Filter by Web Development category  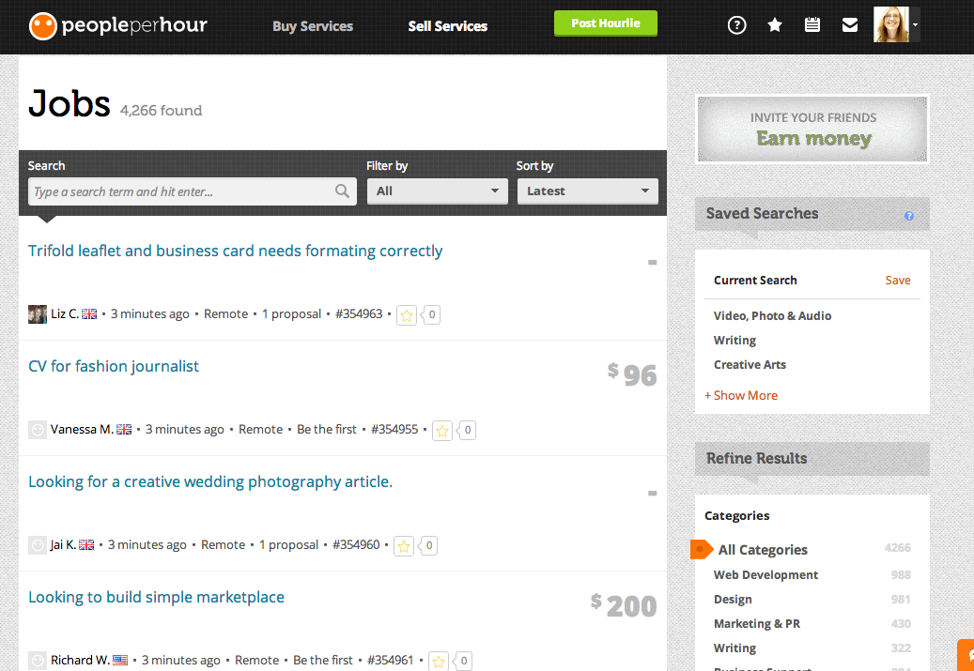(x=765, y=574)
